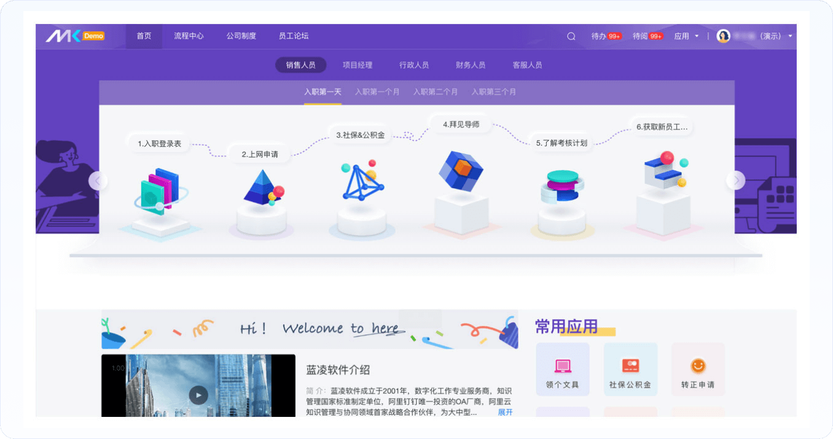Image resolution: width=833 pixels, height=439 pixels.
Task: Click the 拜见导师 cube icon
Action: (460, 169)
